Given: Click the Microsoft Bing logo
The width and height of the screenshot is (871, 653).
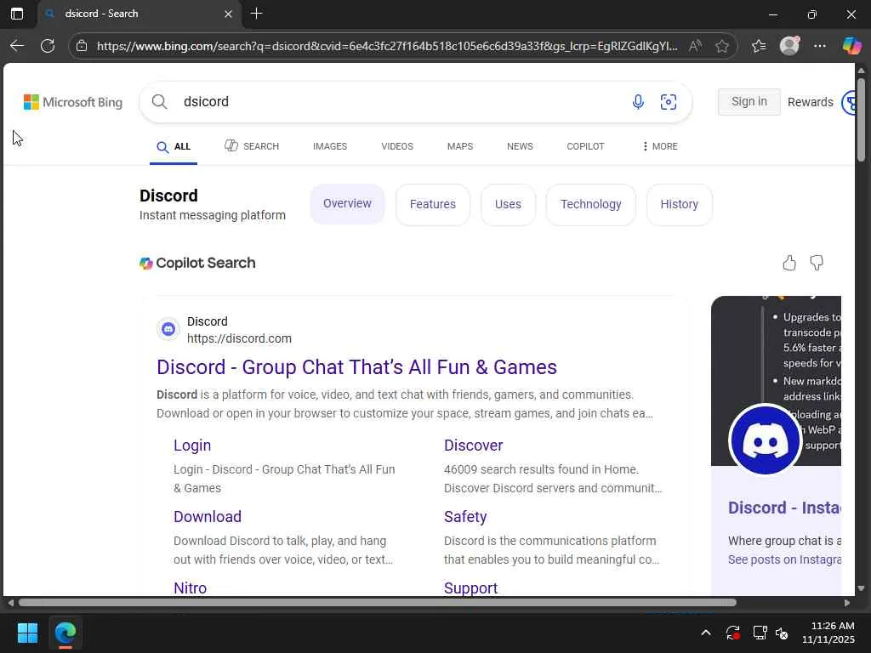Looking at the screenshot, I should coord(73,102).
